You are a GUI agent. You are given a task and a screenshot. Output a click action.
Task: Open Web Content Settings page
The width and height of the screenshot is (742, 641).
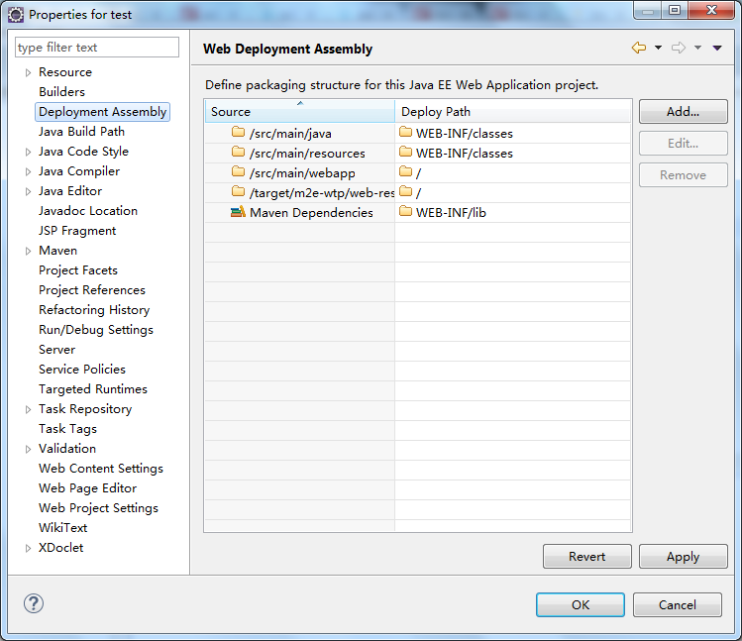pyautogui.click(x=101, y=469)
